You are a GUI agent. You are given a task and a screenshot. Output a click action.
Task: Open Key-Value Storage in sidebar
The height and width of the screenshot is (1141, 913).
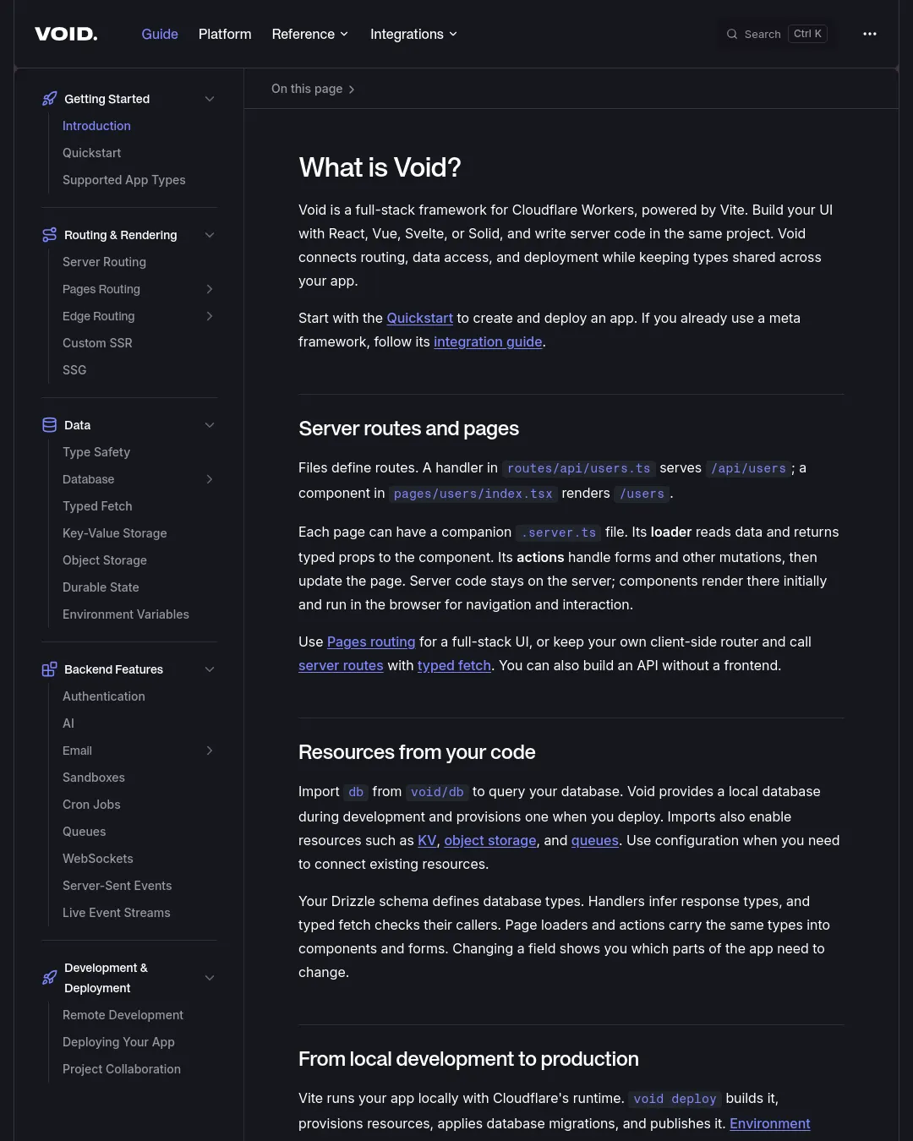click(115, 533)
